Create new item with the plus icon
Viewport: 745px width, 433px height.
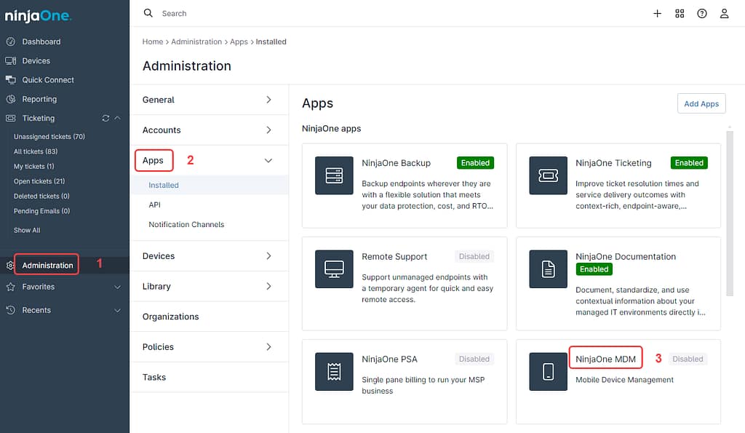(658, 13)
